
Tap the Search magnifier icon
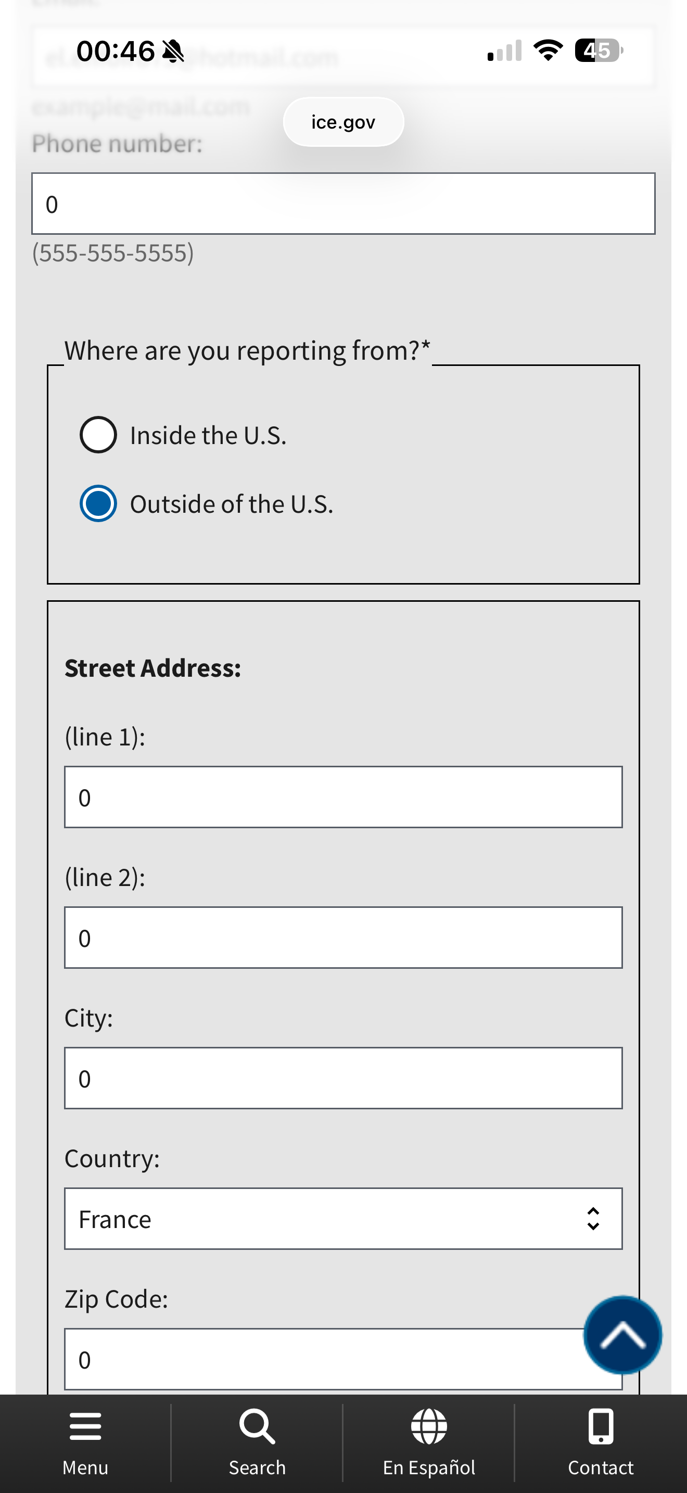point(257,1427)
